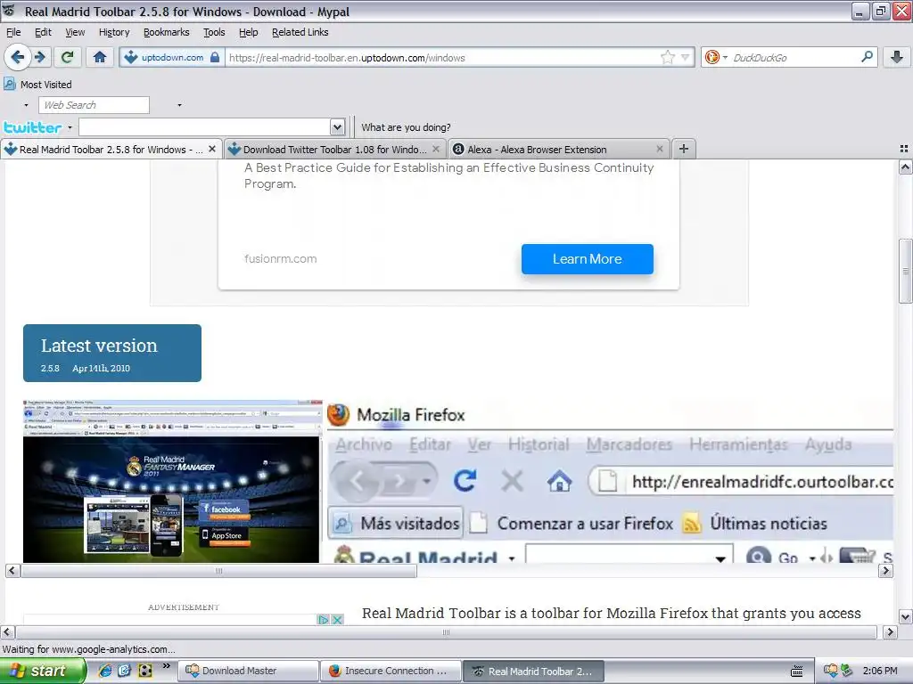The height and width of the screenshot is (684, 913).
Task: Click the vertical scrollbar thumb
Action: point(906,271)
